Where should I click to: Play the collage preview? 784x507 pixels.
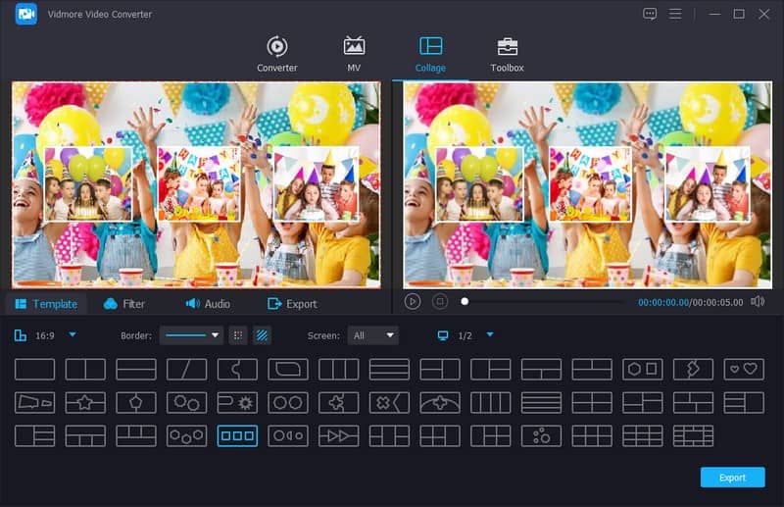[x=412, y=302]
